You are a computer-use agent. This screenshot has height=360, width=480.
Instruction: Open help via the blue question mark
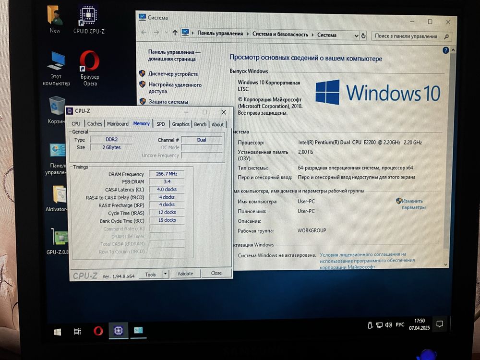coord(446,50)
